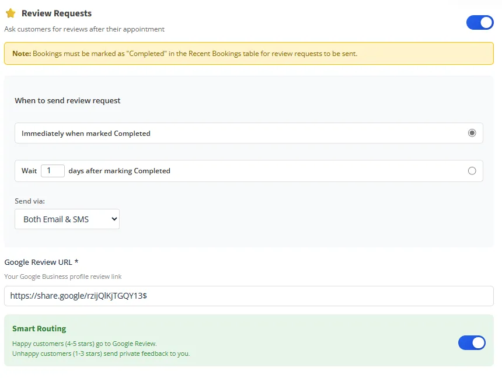Click the Note banner about Completed bookings
Image resolution: width=502 pixels, height=378 pixels.
click(x=249, y=53)
